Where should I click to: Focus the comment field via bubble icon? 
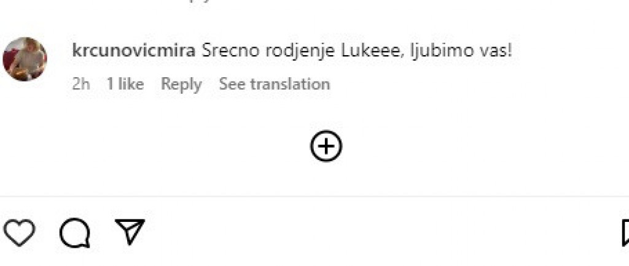(75, 233)
